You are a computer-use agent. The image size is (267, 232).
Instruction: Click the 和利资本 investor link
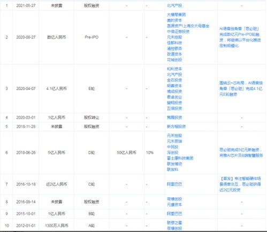[x=174, y=69]
